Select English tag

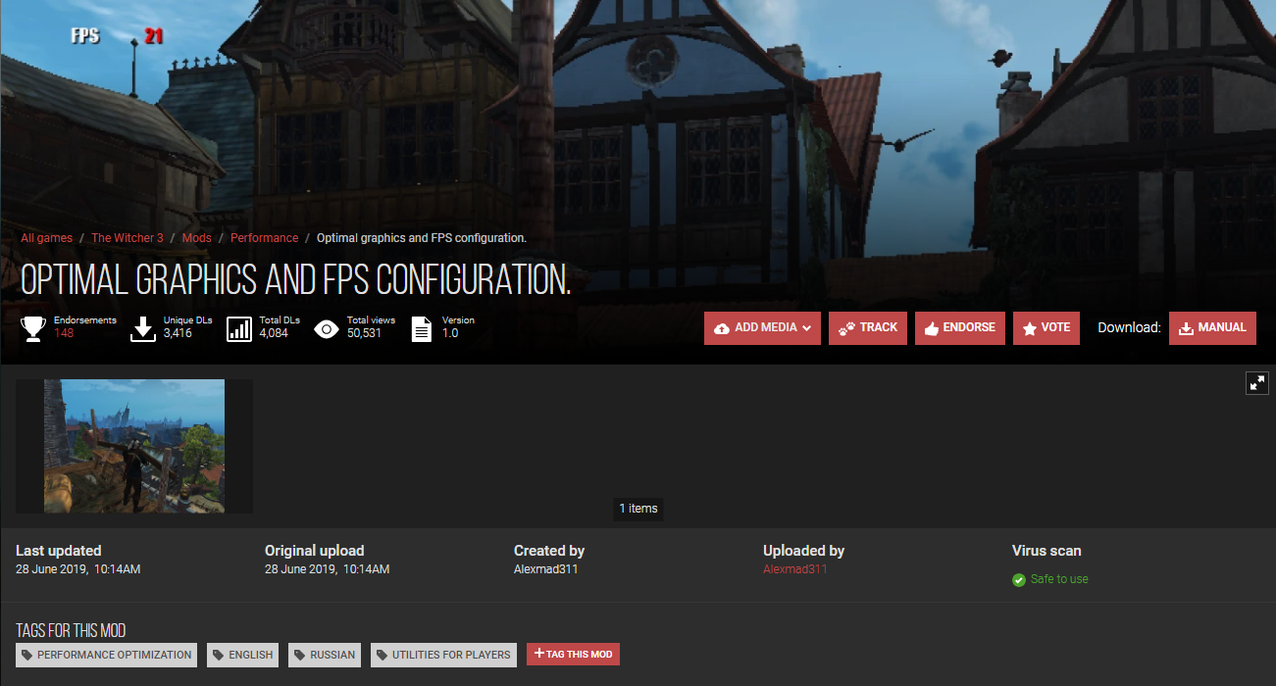242,655
